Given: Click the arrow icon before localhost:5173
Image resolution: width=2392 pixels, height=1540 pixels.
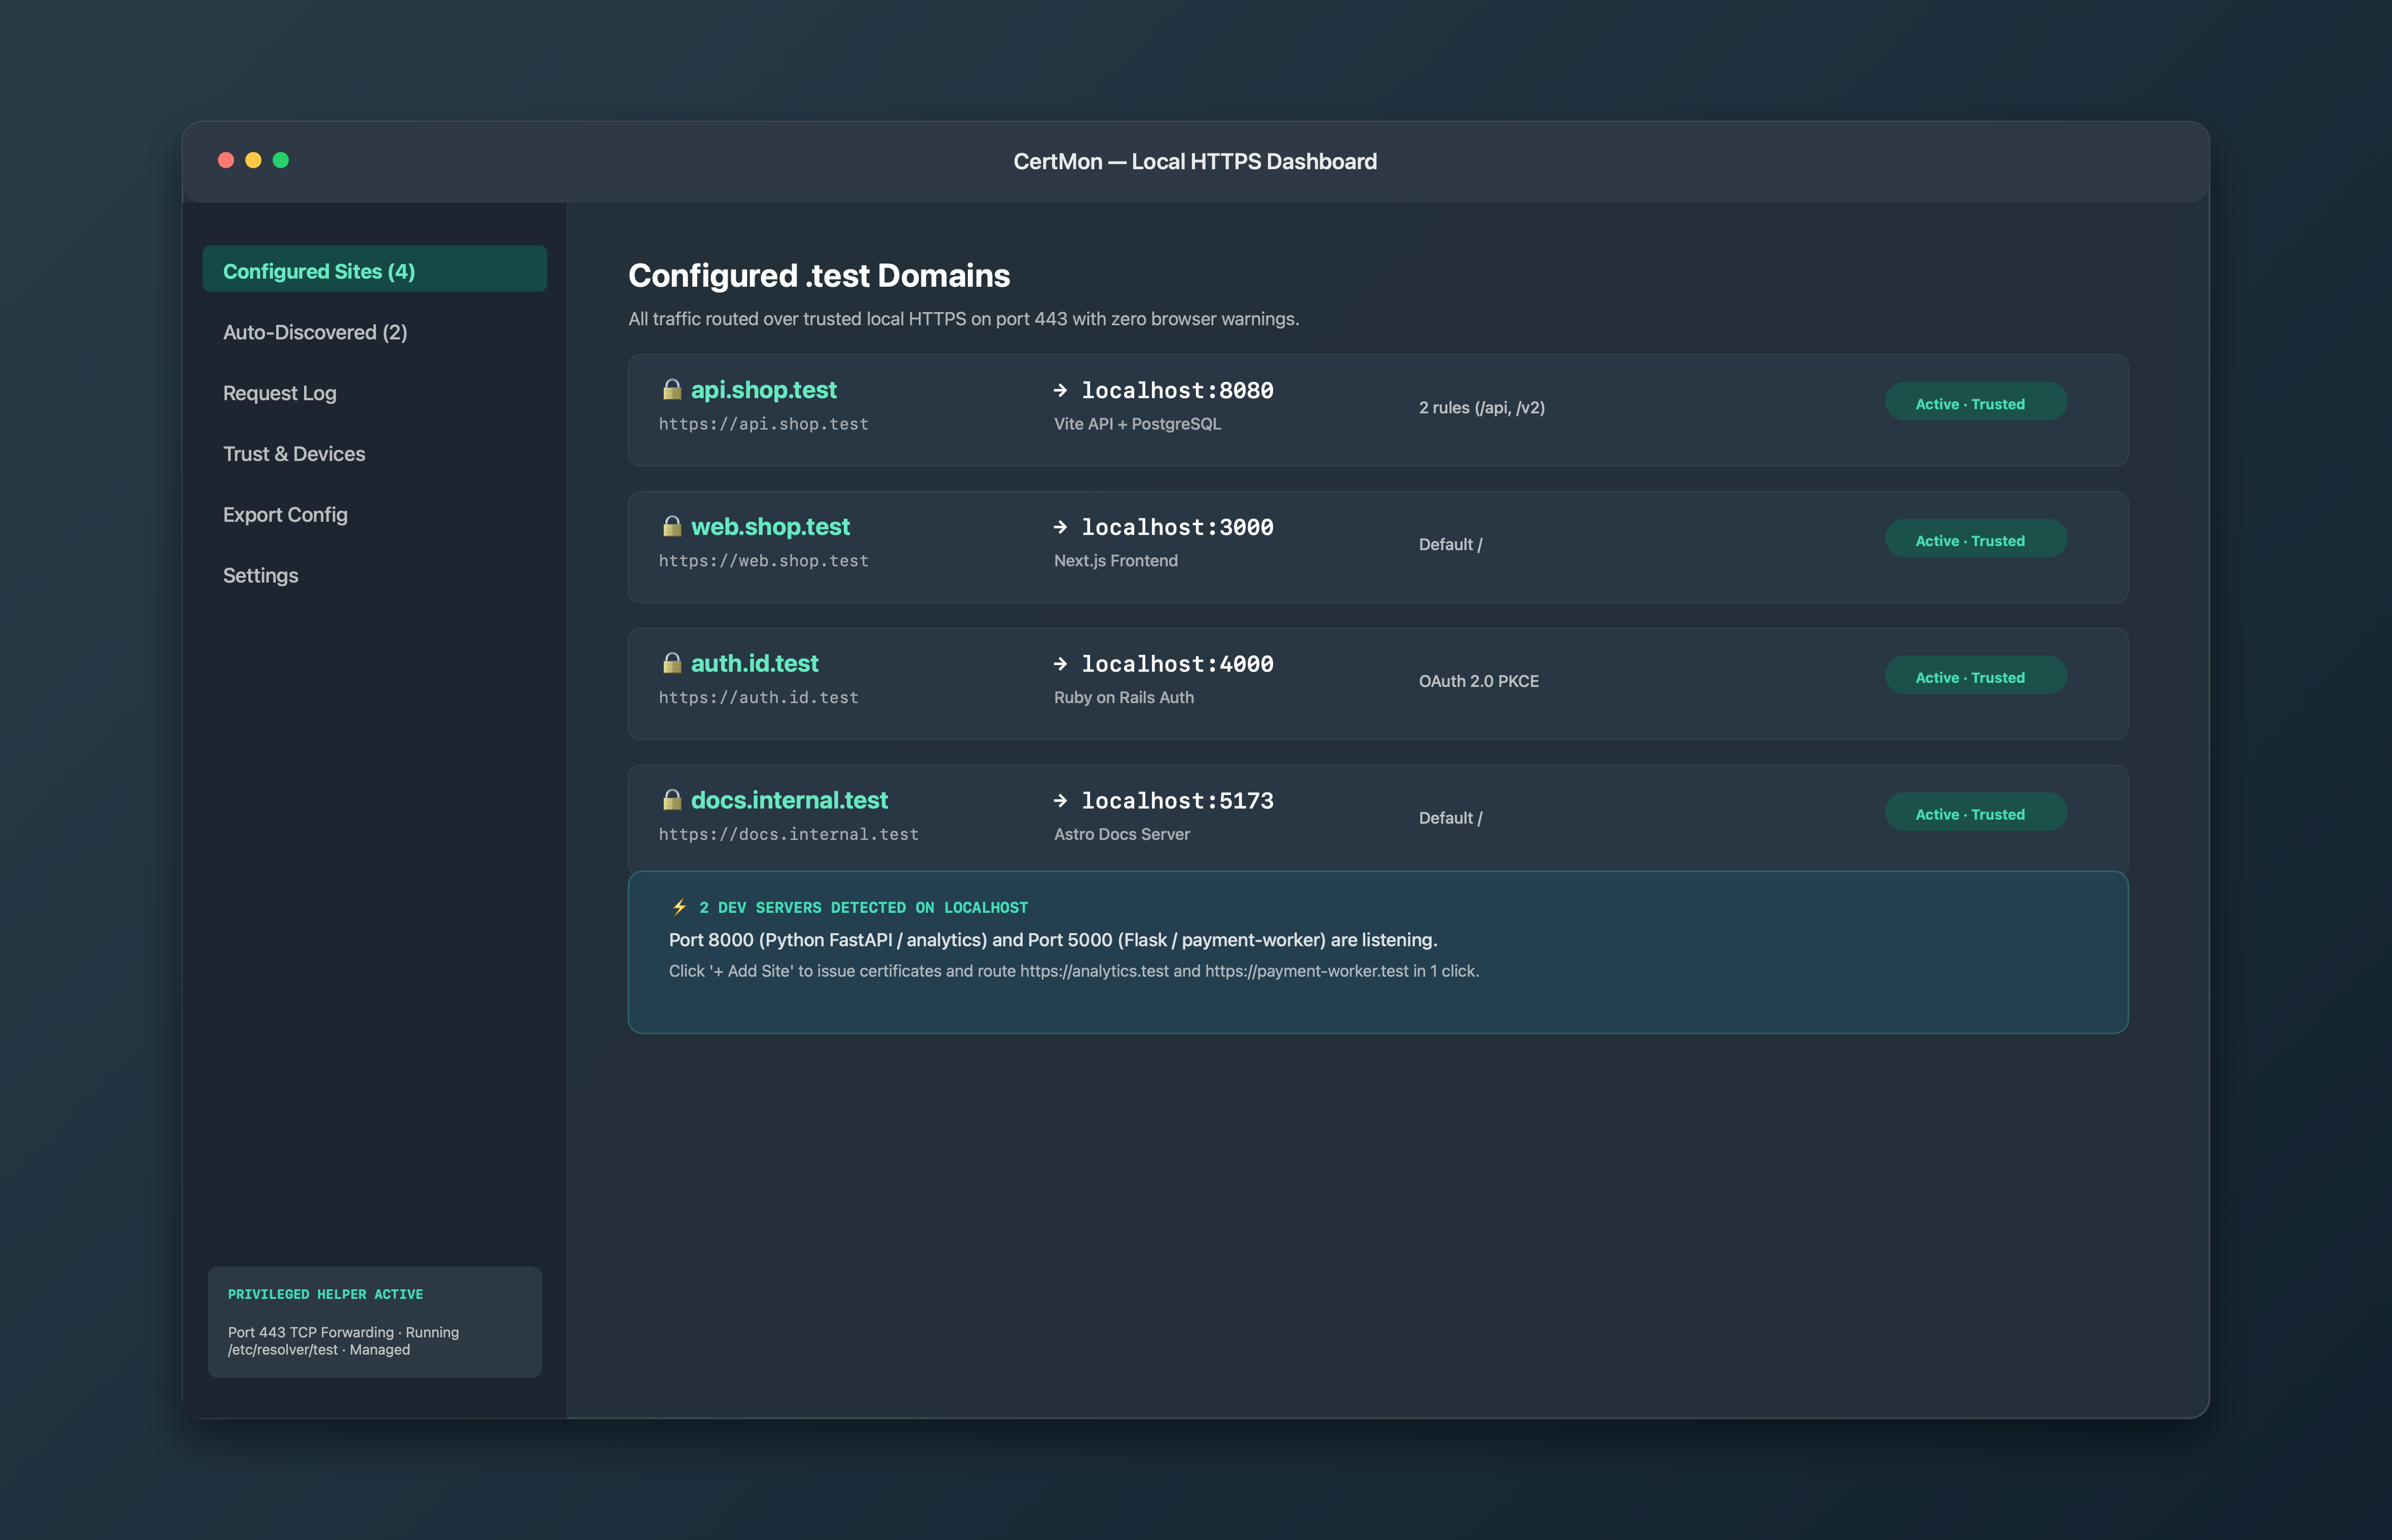Looking at the screenshot, I should pyautogui.click(x=1061, y=801).
